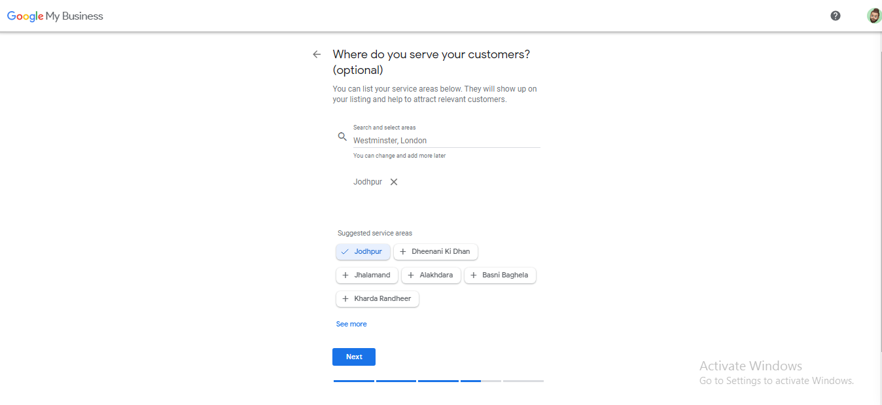
Task: Remove Jodhpur with the X icon
Action: coord(394,182)
